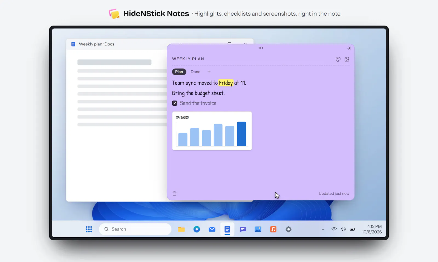Grab the note's drag handle dots
438x262 pixels.
(x=261, y=48)
